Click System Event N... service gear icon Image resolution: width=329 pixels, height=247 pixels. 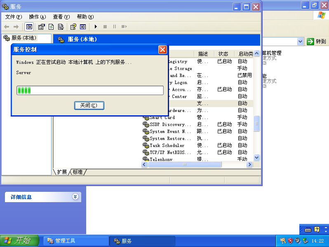point(146,131)
